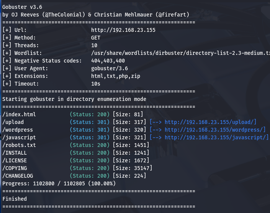Click the /INSTALL result path
The height and width of the screenshot is (213, 270).
click(15, 153)
